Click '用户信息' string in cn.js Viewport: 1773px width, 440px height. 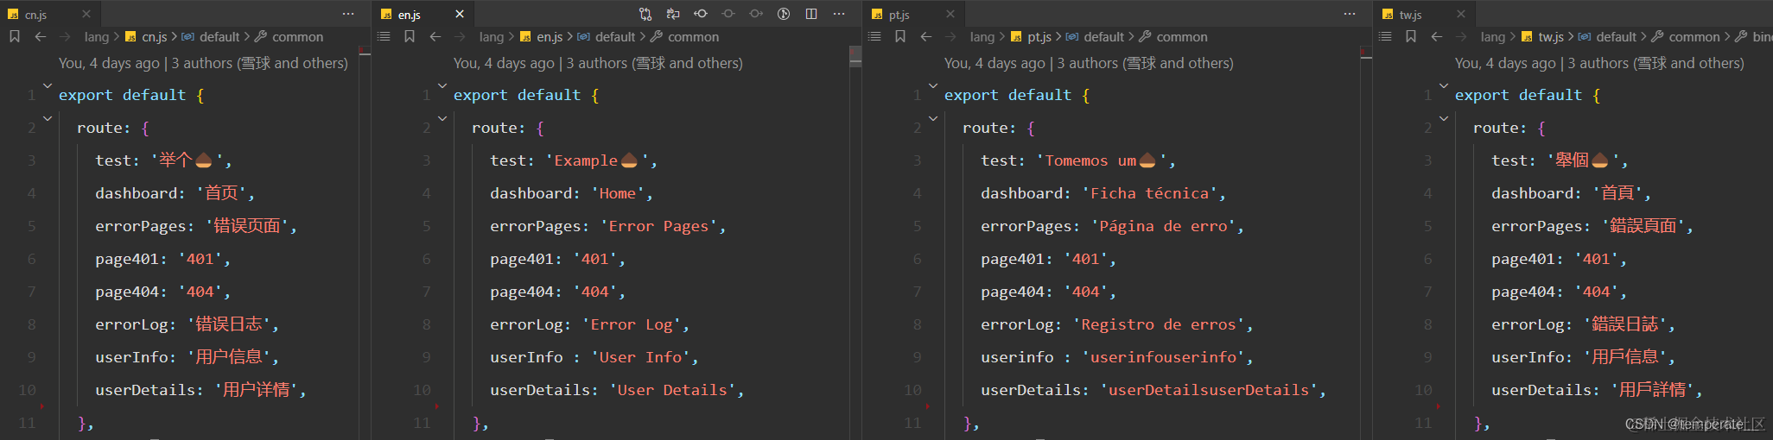point(228,357)
